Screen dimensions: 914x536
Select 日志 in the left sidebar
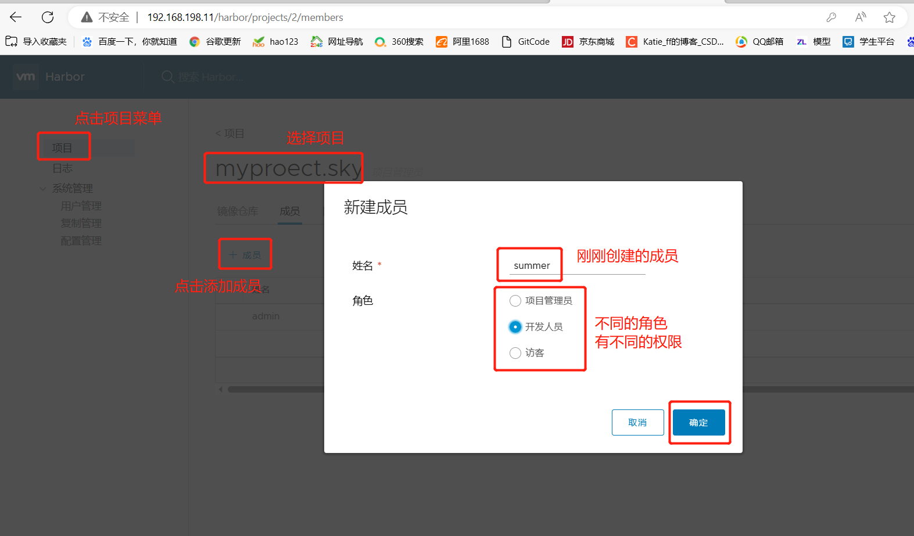[x=62, y=168]
